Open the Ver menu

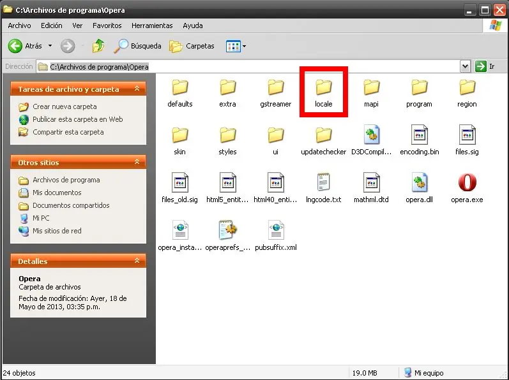[77, 26]
